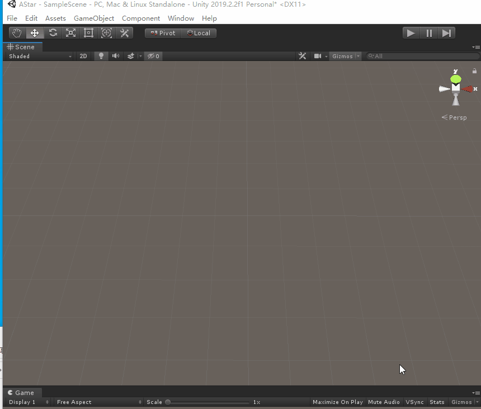Click the Pivot toggle button
481x409 pixels.
point(162,32)
